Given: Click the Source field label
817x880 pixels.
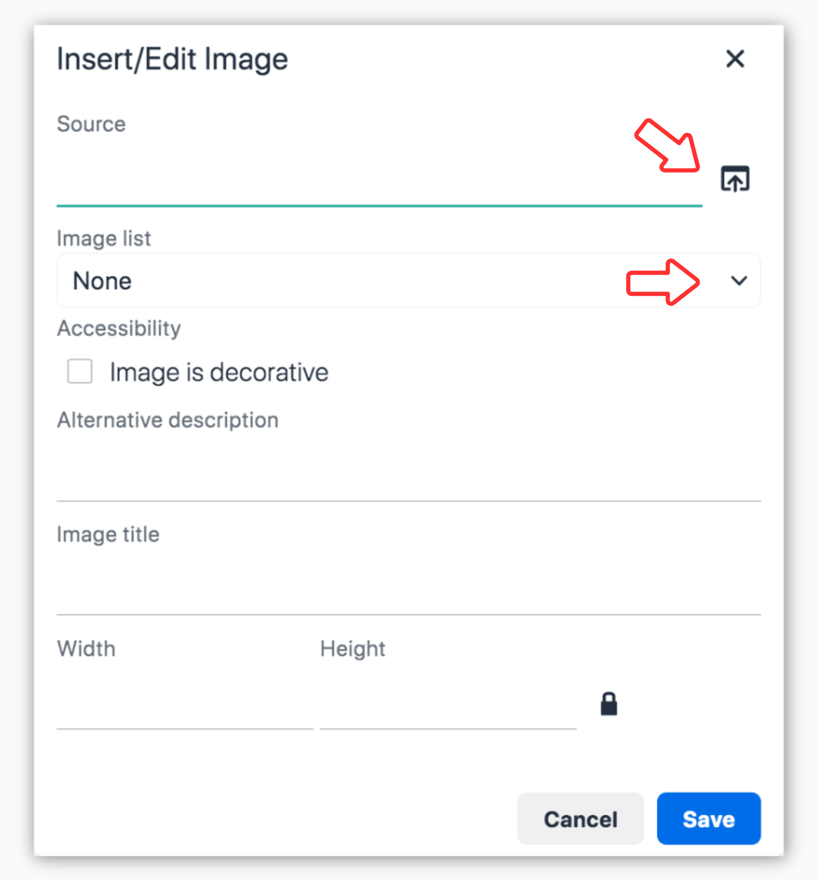Looking at the screenshot, I should coord(91,124).
